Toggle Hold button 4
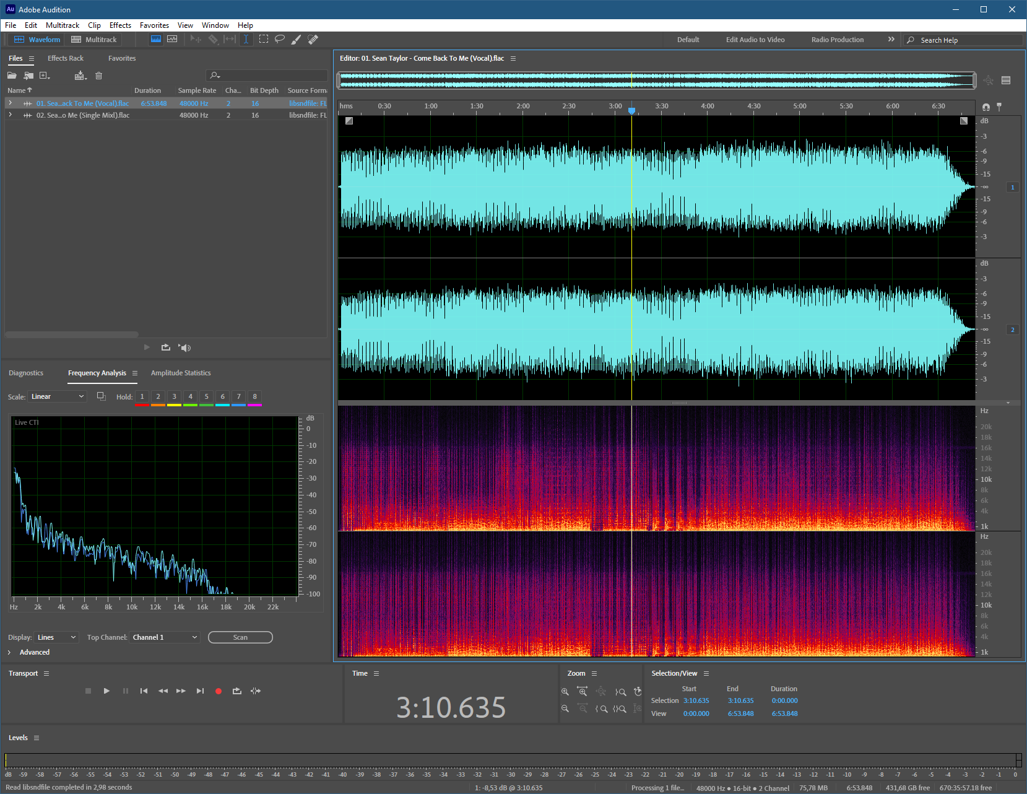Viewport: 1027px width, 794px height. click(x=190, y=396)
